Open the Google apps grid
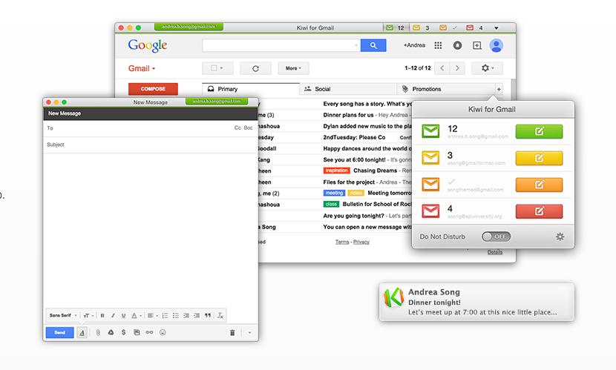 (438, 45)
